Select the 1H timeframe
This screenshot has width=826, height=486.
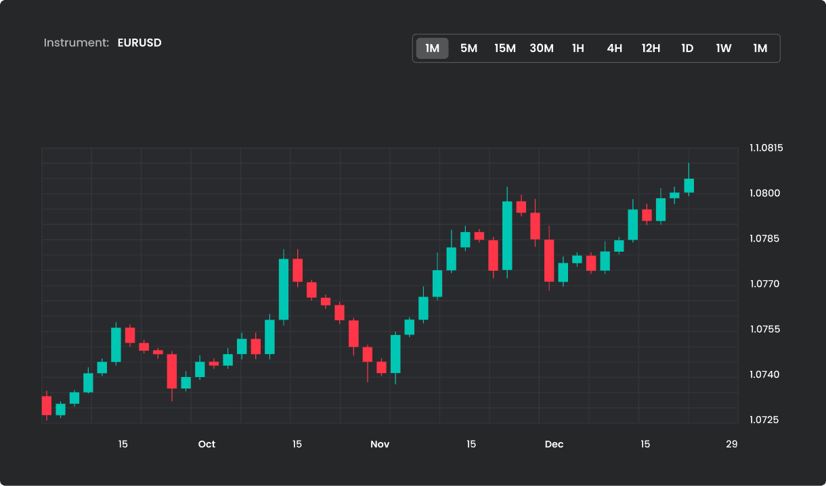pyautogui.click(x=578, y=48)
